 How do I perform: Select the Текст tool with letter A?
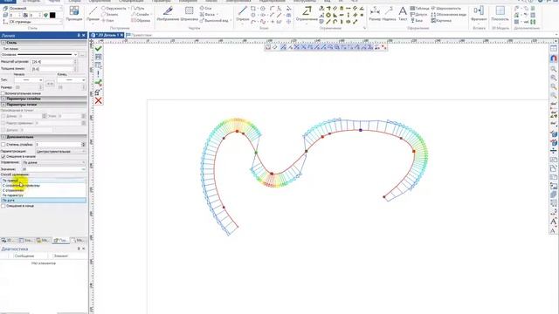(403, 14)
